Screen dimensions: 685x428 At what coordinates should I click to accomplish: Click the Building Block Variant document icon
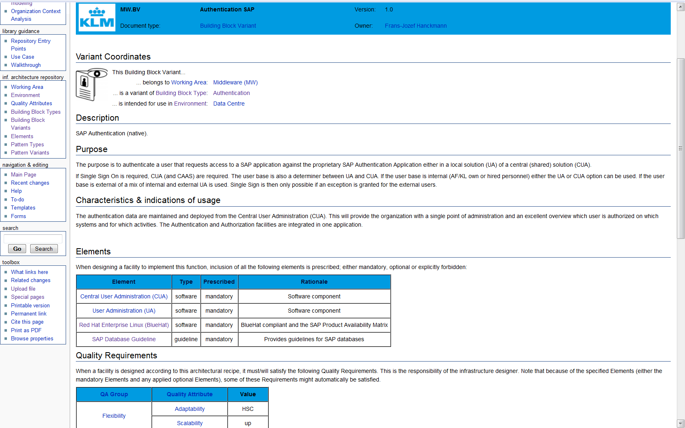[92, 84]
